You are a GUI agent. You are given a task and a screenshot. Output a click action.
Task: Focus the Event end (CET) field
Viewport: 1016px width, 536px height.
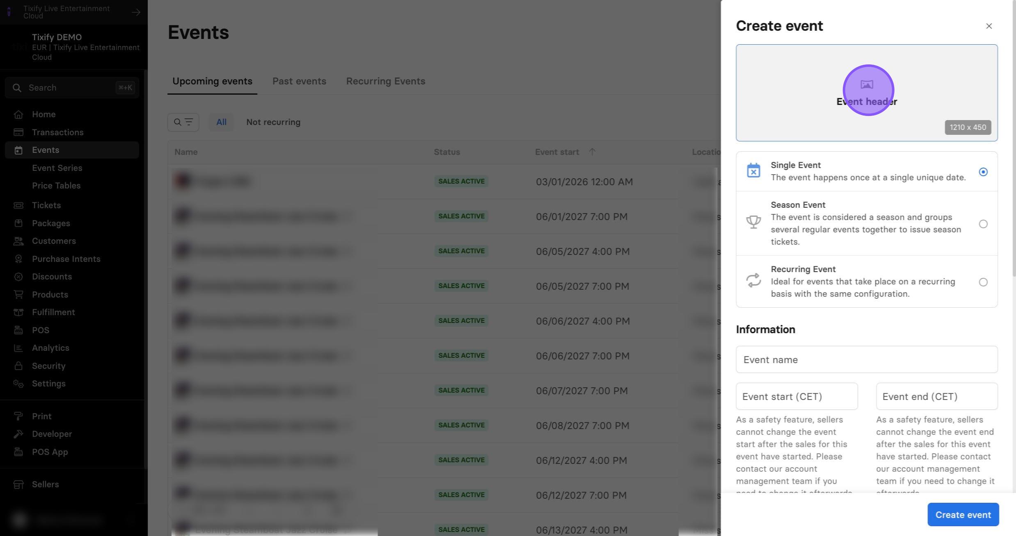point(937,396)
